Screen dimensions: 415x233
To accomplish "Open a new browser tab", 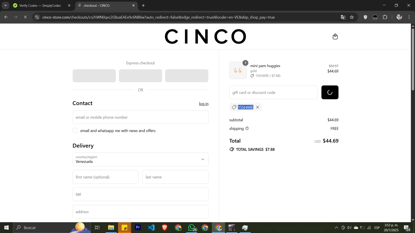I will (x=143, y=6).
